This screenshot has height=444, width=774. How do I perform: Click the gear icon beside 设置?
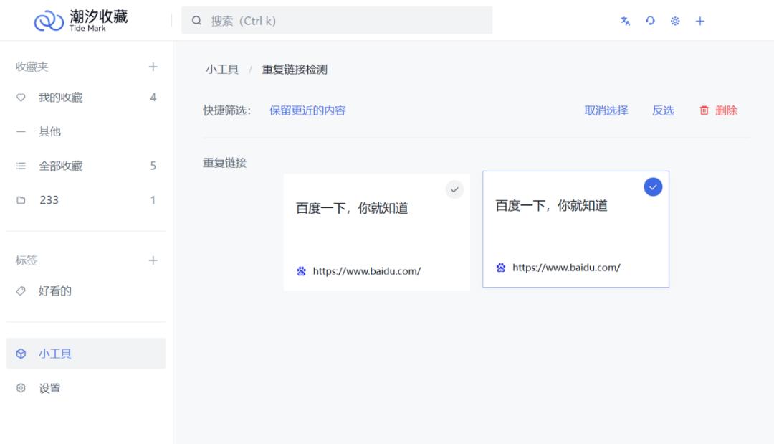point(21,388)
